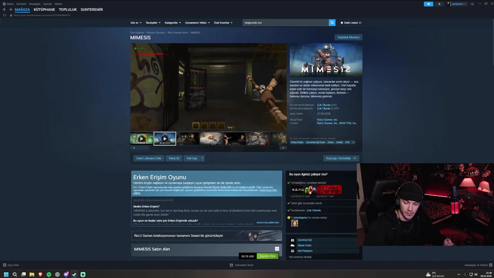Launch Brave browser from the taskbar
The height and width of the screenshot is (278, 494).
point(40,275)
